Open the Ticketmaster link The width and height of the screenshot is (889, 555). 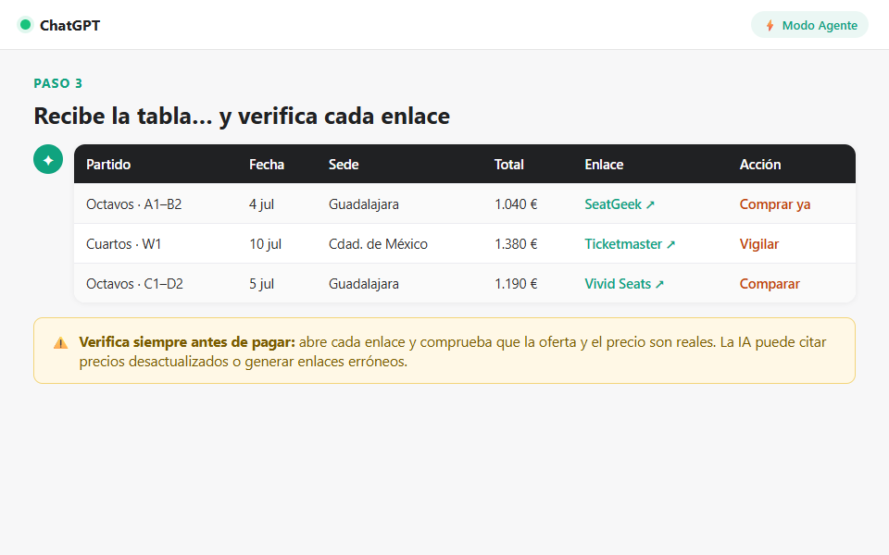630,244
